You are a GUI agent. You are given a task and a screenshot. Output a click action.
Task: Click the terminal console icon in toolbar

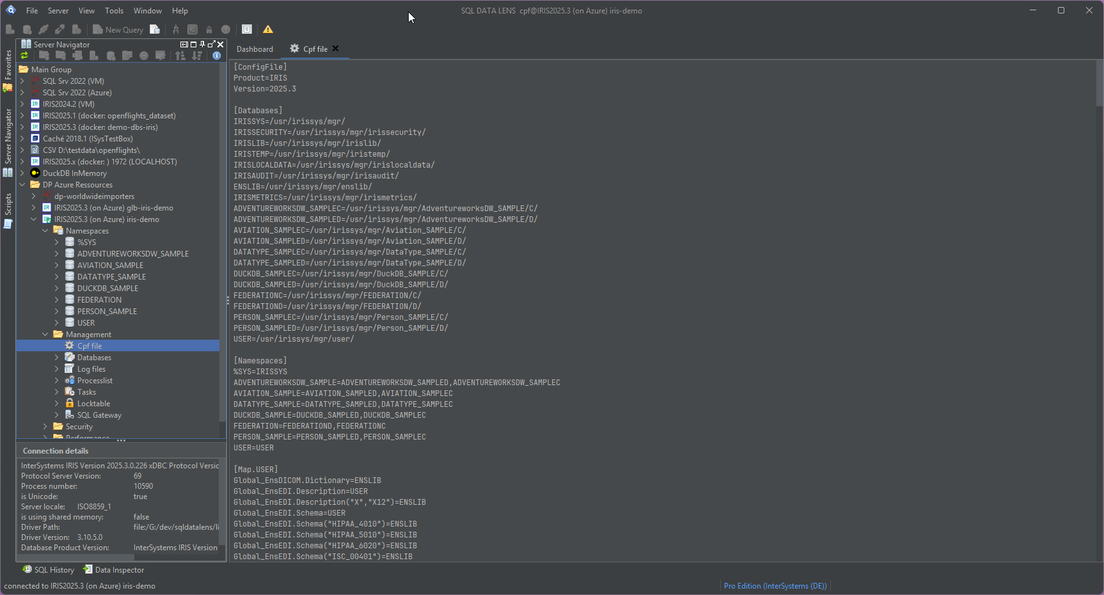pos(193,29)
